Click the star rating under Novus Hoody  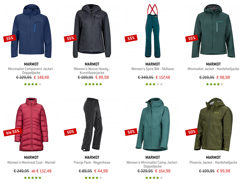[x=93, y=84]
